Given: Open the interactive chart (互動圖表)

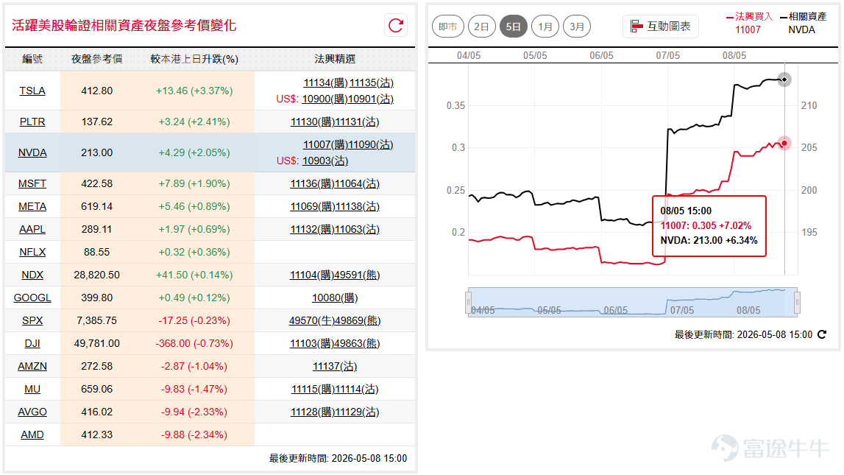Looking at the screenshot, I should pos(661,27).
